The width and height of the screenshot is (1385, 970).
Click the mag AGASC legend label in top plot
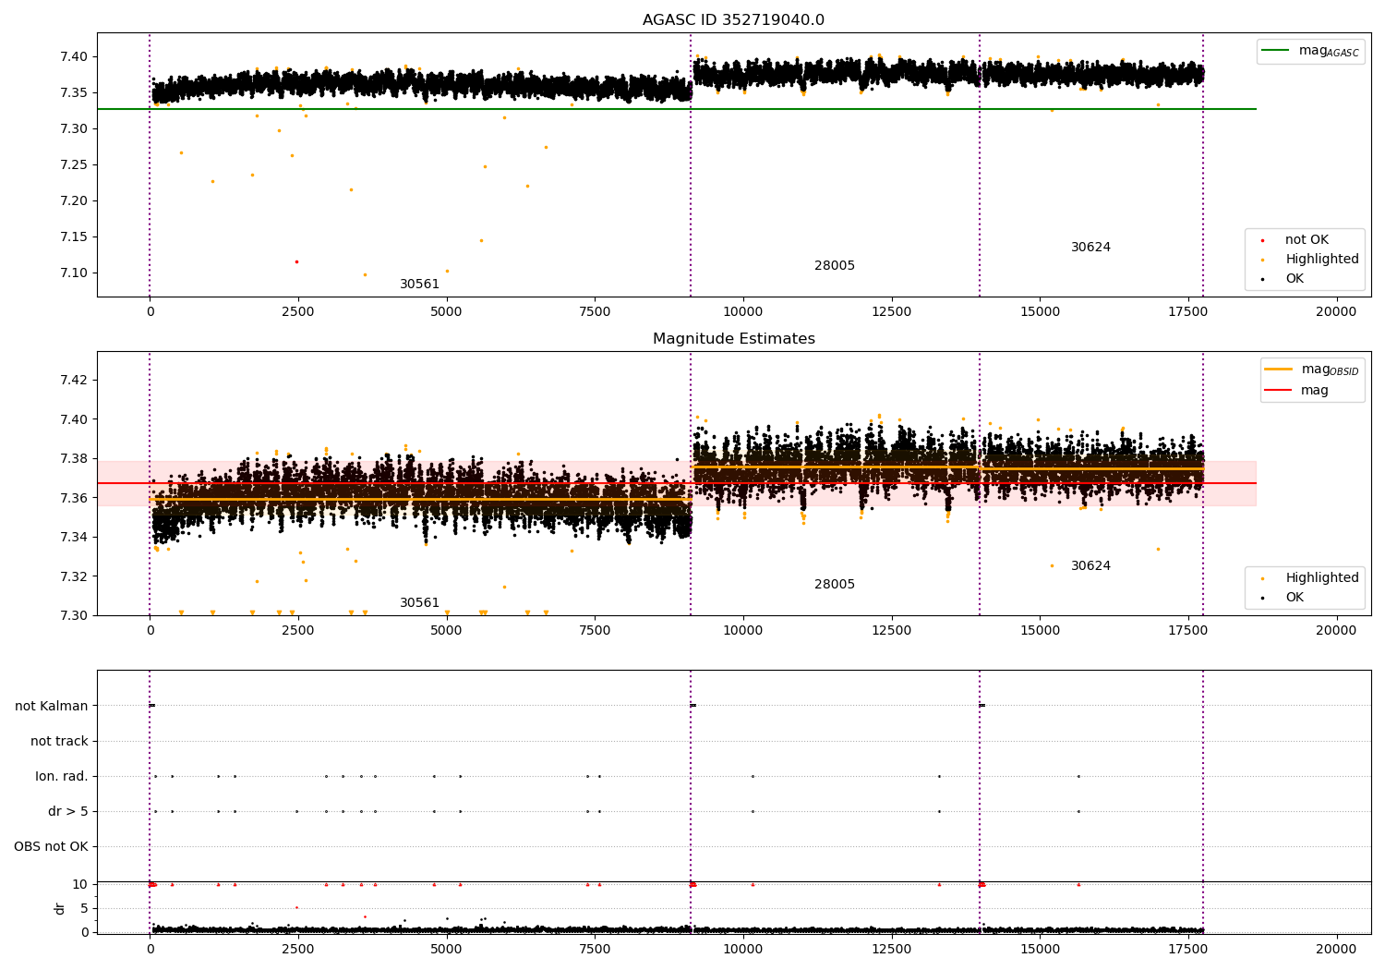(x=1329, y=51)
